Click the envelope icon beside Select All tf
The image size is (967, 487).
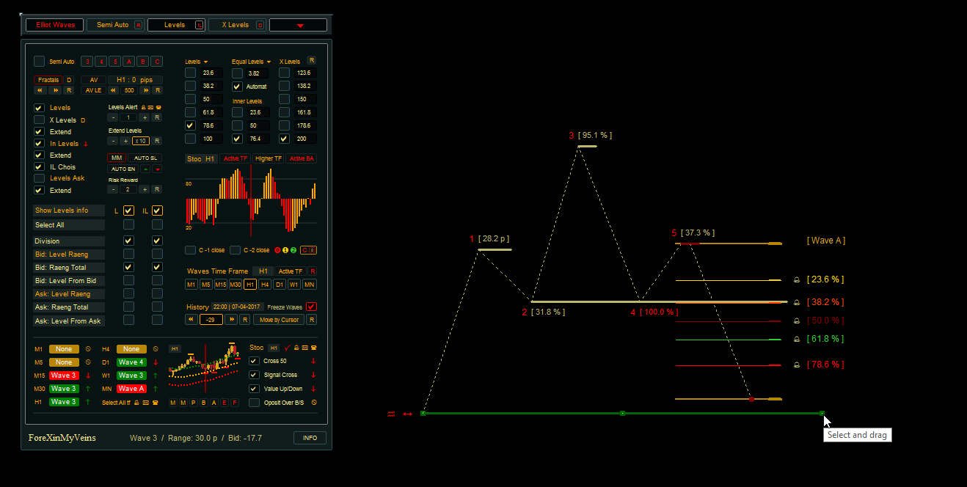pyautogui.click(x=146, y=403)
